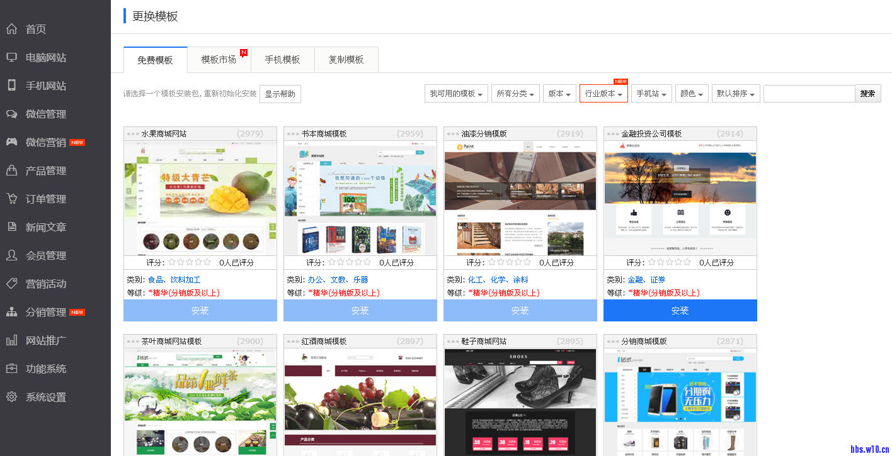The width and height of the screenshot is (892, 456).
Task: Expand the 默认排序 sorting dropdown
Action: [735, 94]
